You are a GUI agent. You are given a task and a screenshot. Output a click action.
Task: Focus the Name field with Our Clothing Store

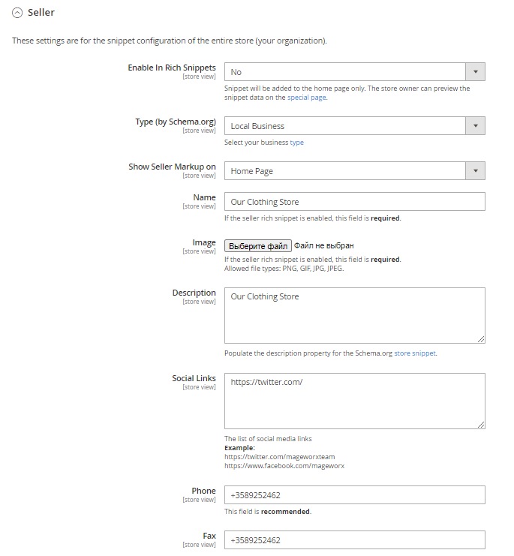click(x=354, y=202)
